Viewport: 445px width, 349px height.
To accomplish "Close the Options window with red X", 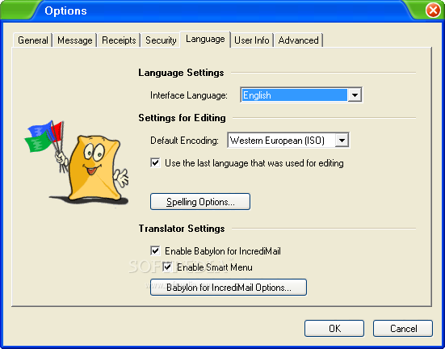I will (433, 11).
